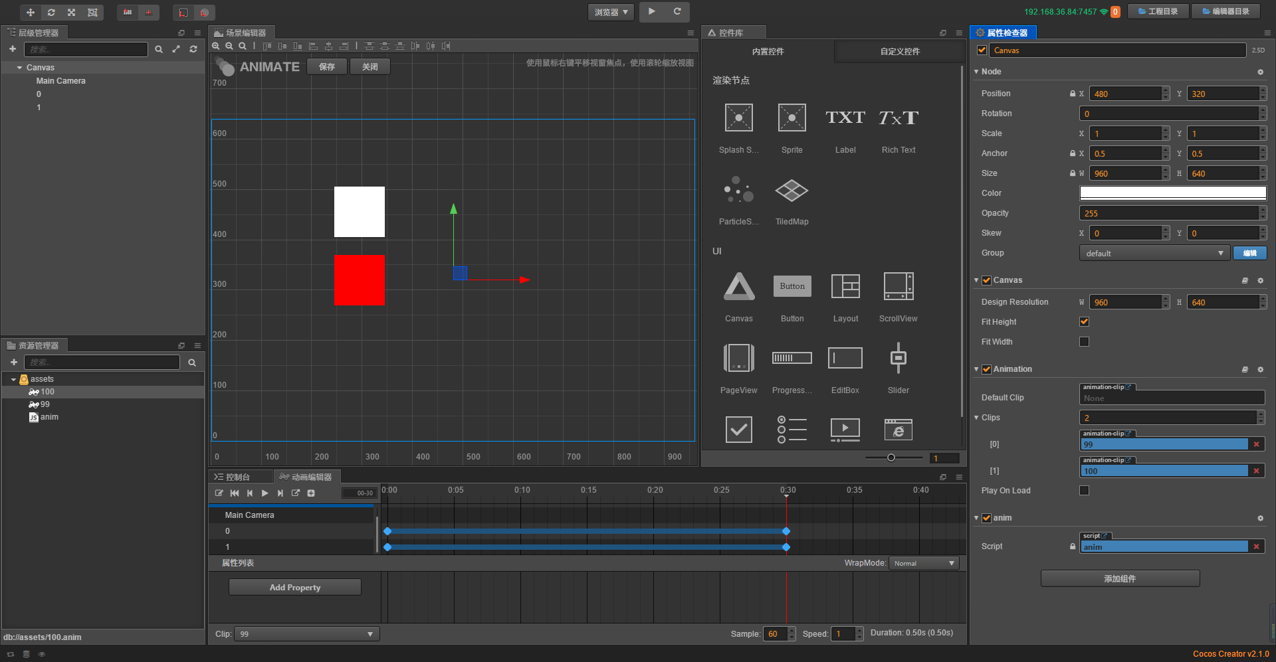The height and width of the screenshot is (662, 1276).
Task: Select the 动画编辑器 tab
Action: coord(306,477)
